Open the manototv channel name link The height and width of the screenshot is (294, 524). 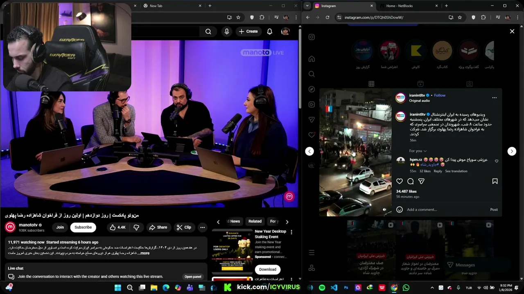(x=28, y=225)
